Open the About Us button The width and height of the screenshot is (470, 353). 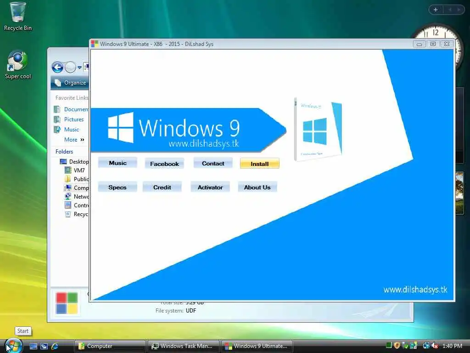click(x=257, y=187)
